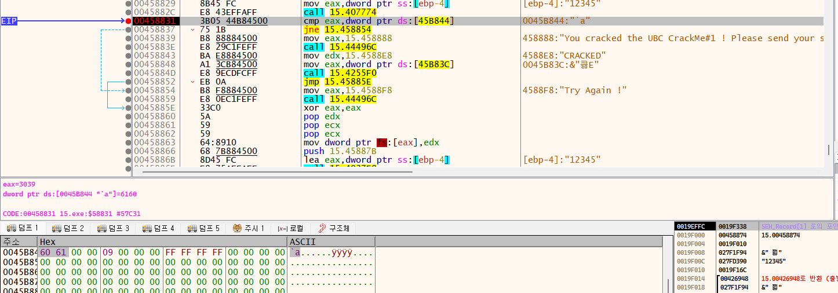
Task: Click opcode bytes 33C0
Action: point(210,108)
